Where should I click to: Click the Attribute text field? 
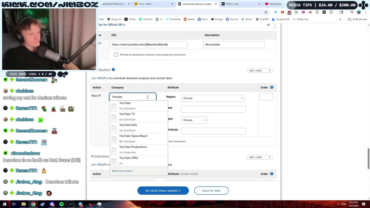coord(213,131)
